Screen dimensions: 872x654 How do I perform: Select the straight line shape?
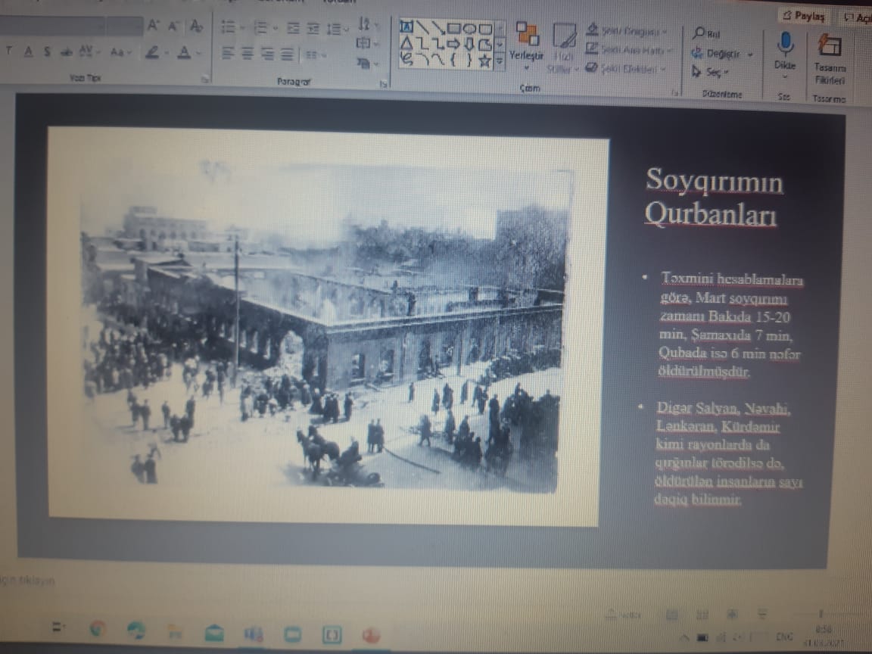(x=423, y=26)
